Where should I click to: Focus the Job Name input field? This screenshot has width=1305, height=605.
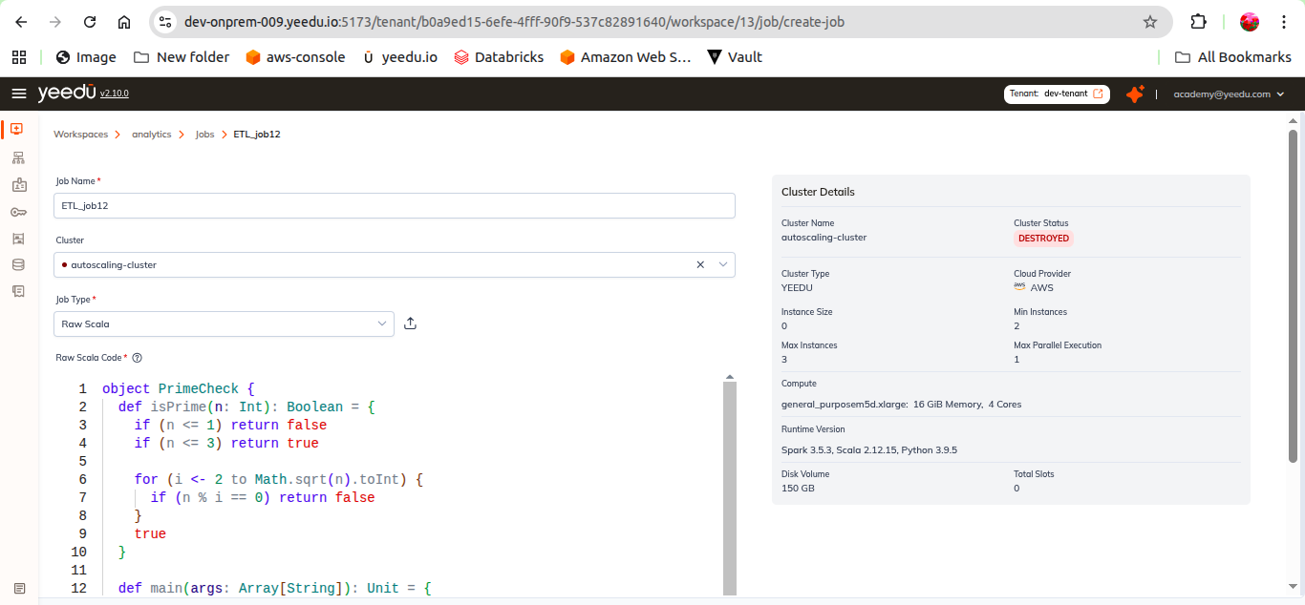pyautogui.click(x=395, y=205)
